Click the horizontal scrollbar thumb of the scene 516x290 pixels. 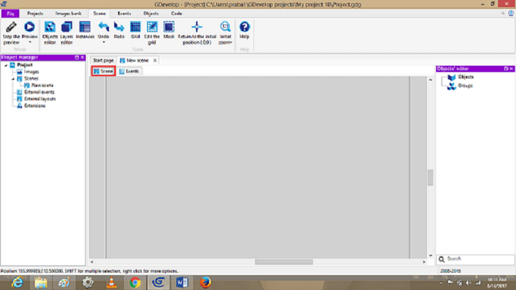click(284, 262)
